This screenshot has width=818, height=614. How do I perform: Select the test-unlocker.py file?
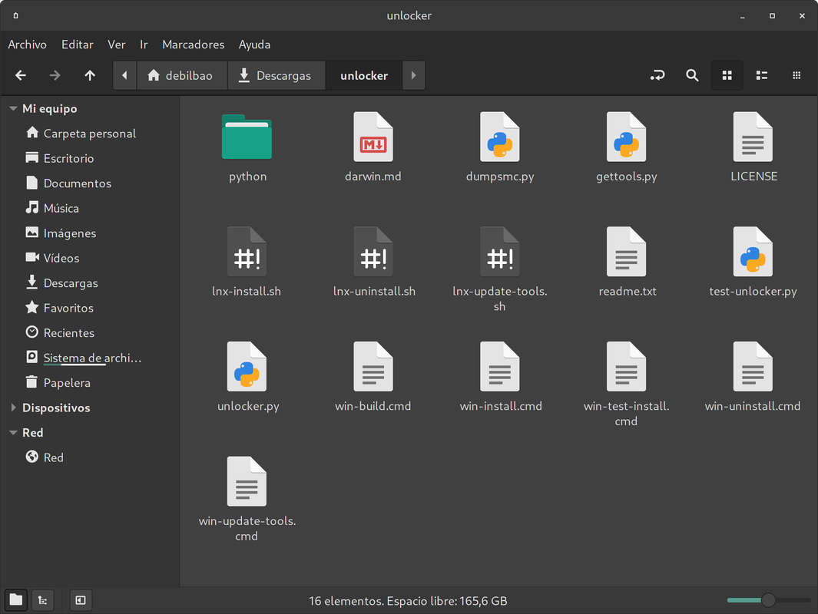[x=753, y=252]
